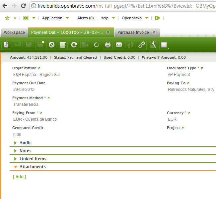The width and height of the screenshot is (216, 199).
Task: Open dropdown next to quick launch icon
Action: (34, 18)
